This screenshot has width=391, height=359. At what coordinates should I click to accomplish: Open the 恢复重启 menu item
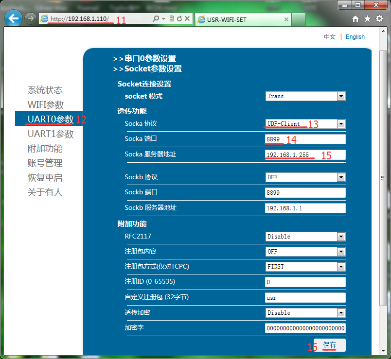coord(45,178)
